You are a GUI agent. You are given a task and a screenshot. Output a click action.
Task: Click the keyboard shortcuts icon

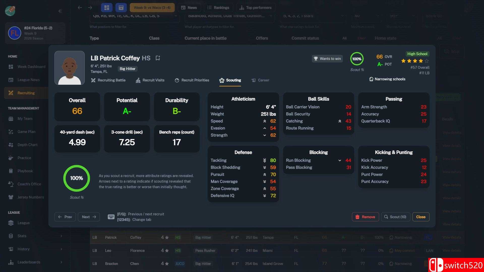pos(111,217)
